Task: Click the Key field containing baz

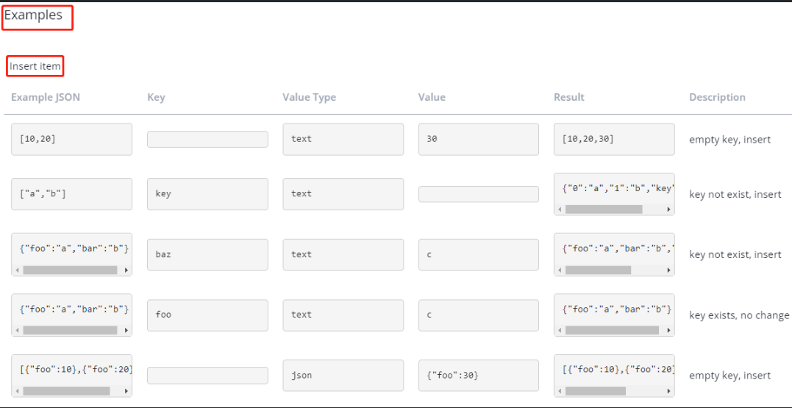Action: pyautogui.click(x=207, y=254)
